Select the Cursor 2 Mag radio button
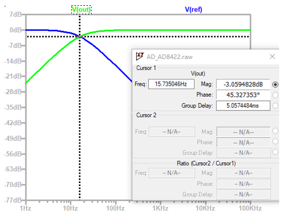The width and height of the screenshot is (285, 216). click(x=275, y=131)
